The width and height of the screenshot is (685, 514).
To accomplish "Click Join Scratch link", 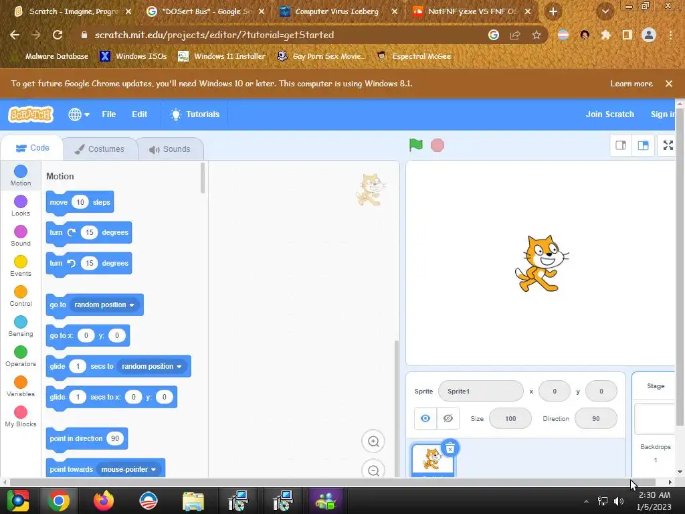I will coord(610,114).
